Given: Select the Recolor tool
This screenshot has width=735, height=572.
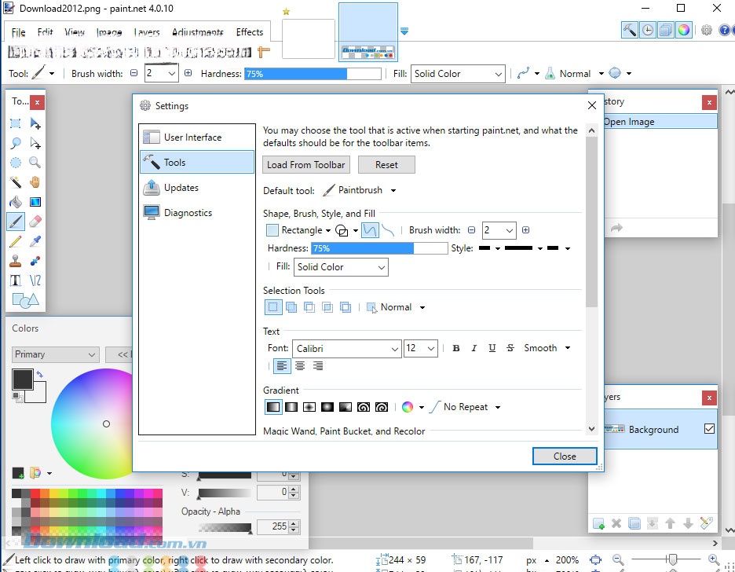Looking at the screenshot, I should point(35,261).
